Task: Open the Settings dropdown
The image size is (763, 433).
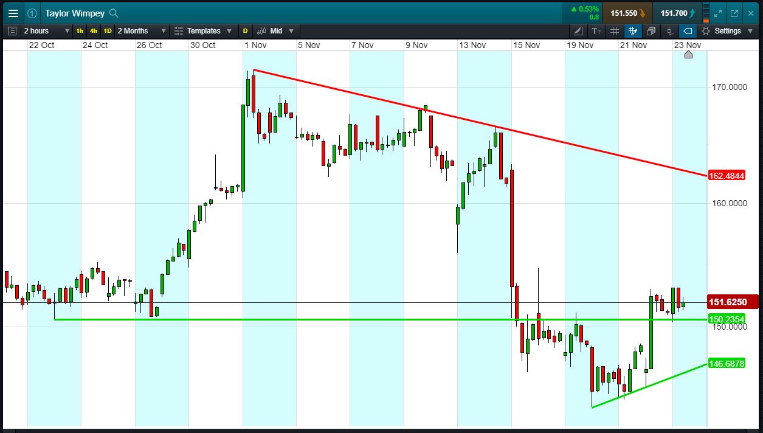Action: tap(727, 31)
